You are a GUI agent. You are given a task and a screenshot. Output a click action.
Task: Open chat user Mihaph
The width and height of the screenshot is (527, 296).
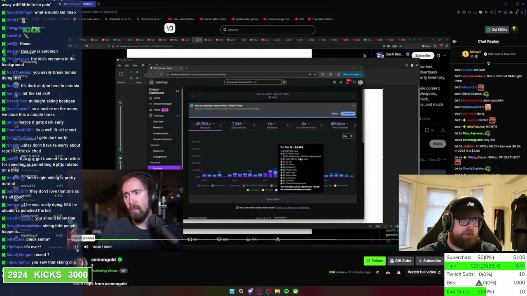click(x=475, y=52)
